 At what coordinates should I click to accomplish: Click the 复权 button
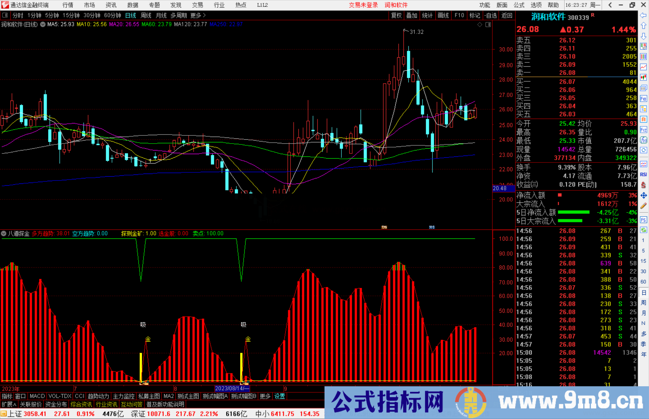click(x=396, y=15)
